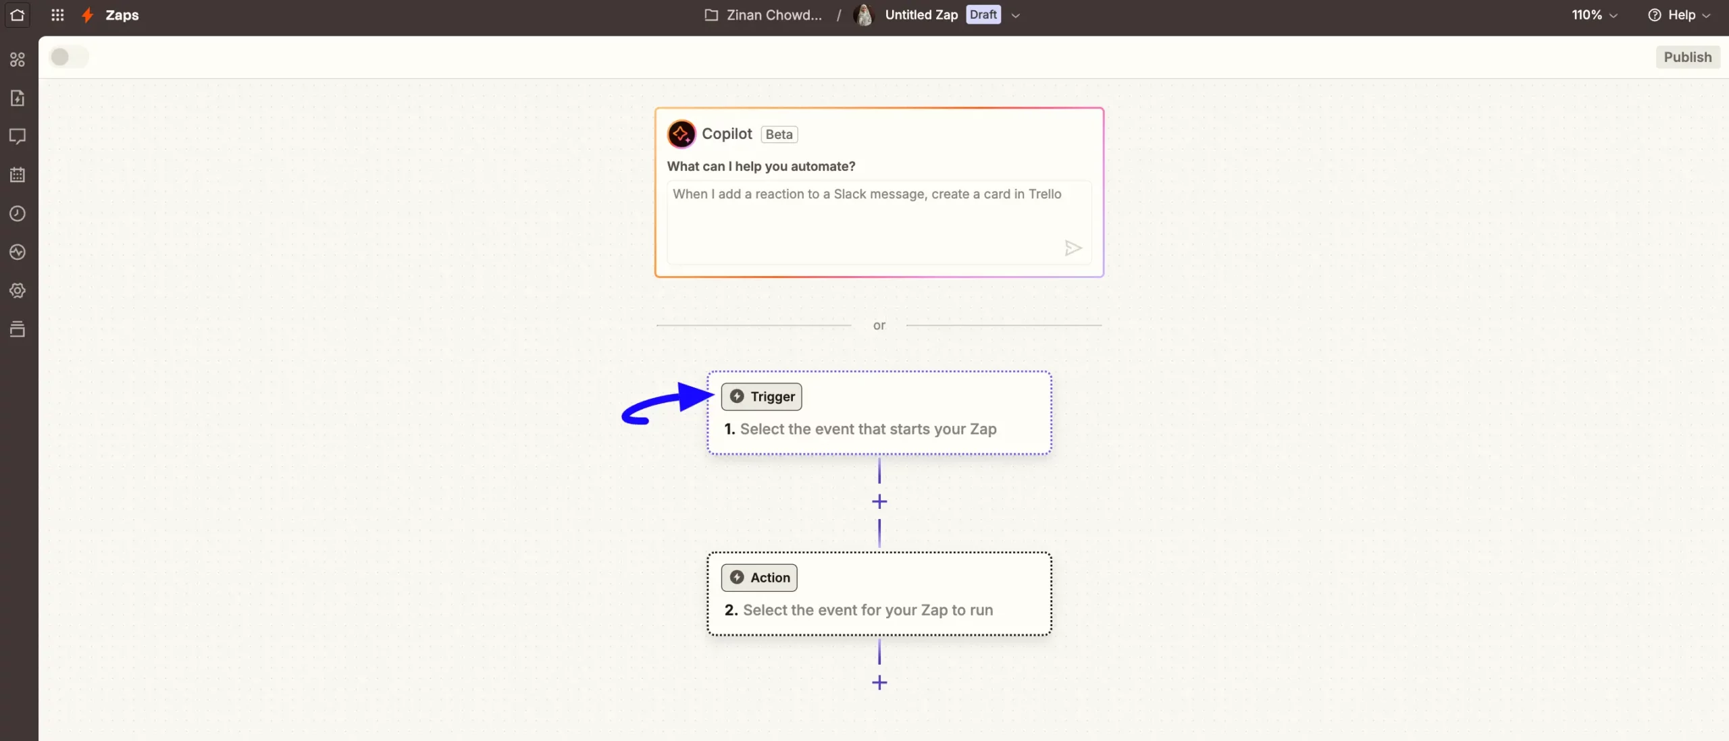Image resolution: width=1729 pixels, height=741 pixels.
Task: Toggle the Zap on/off switch
Action: coord(69,57)
